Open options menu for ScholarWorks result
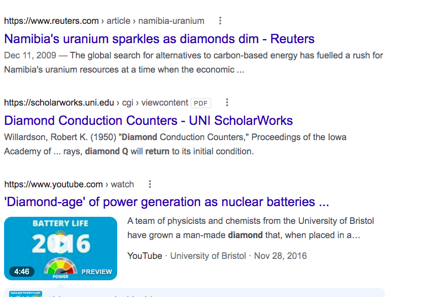 pos(227,103)
